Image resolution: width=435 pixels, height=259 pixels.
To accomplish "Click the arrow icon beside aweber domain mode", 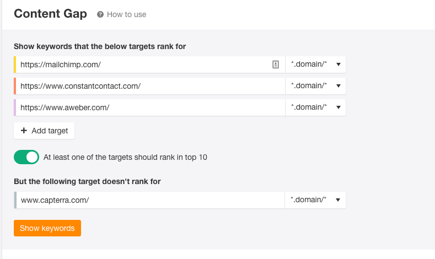I will 338,107.
